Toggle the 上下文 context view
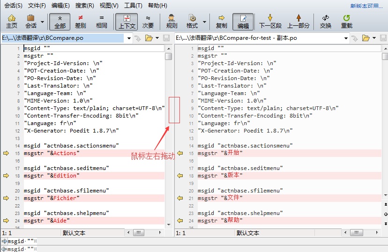The image size is (388, 252). pyautogui.click(x=127, y=22)
